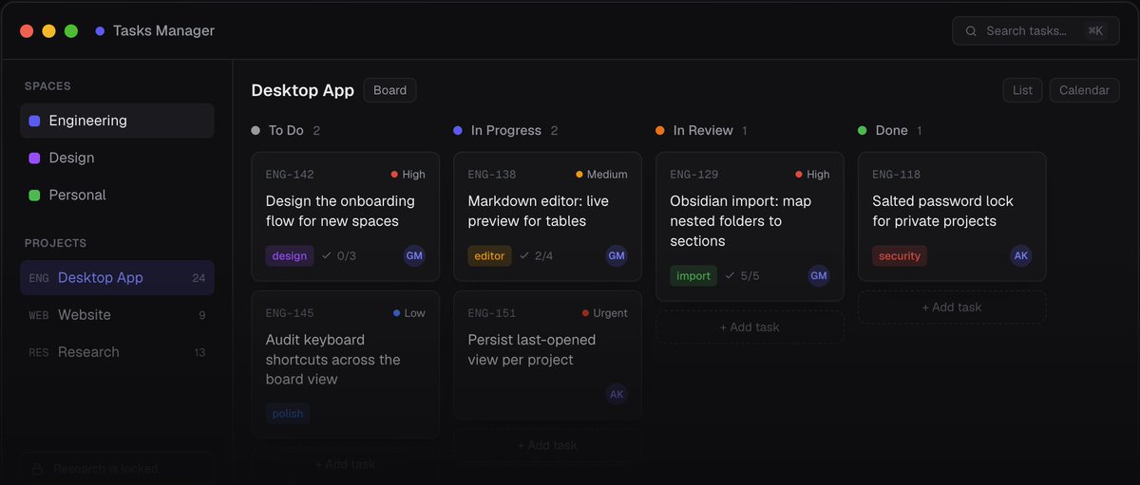The width and height of the screenshot is (1140, 485).
Task: Click the ENG-142 task ID
Action: [x=290, y=175]
